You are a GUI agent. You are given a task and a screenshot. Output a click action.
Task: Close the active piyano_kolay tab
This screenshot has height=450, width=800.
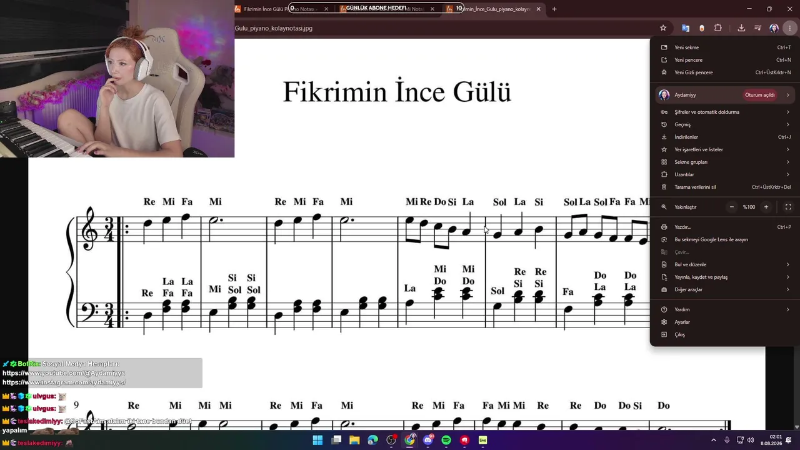tap(538, 9)
